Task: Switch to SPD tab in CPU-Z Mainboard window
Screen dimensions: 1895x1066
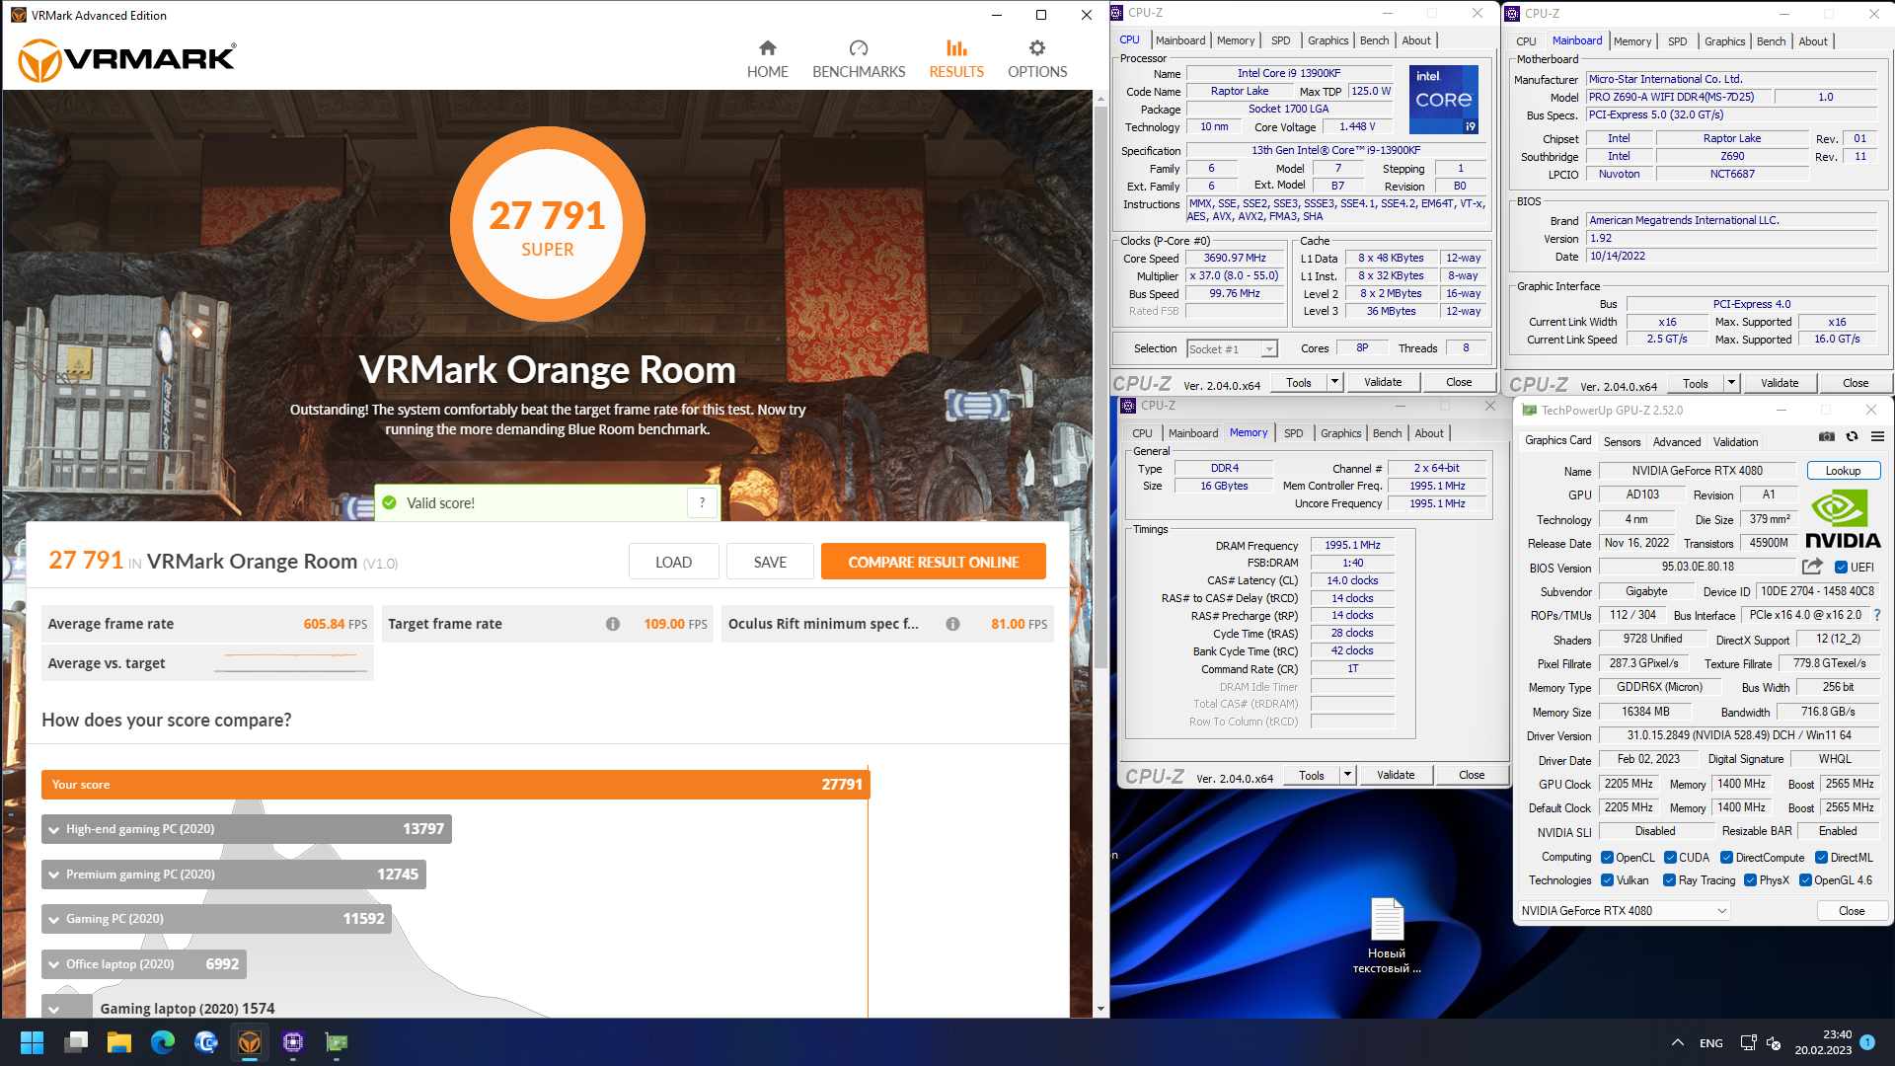Action: pyautogui.click(x=1677, y=41)
